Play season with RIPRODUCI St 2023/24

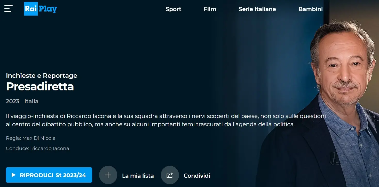[49, 175]
